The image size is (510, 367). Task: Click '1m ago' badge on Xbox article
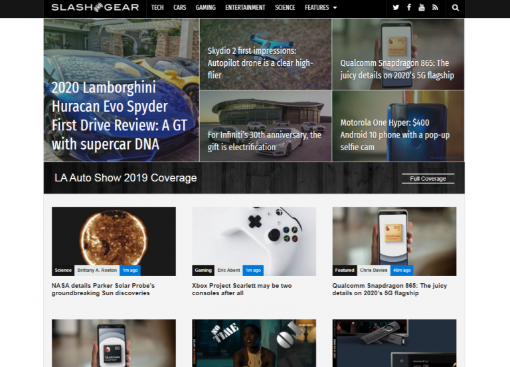point(253,271)
